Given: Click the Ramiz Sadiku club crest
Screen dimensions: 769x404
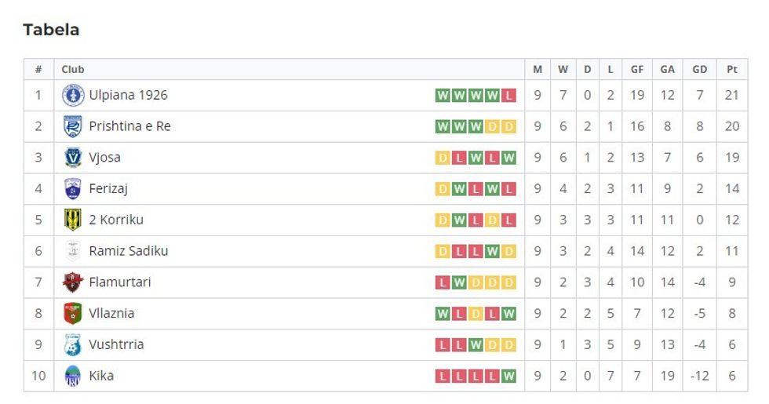Looking at the screenshot, I should pyautogui.click(x=73, y=251).
